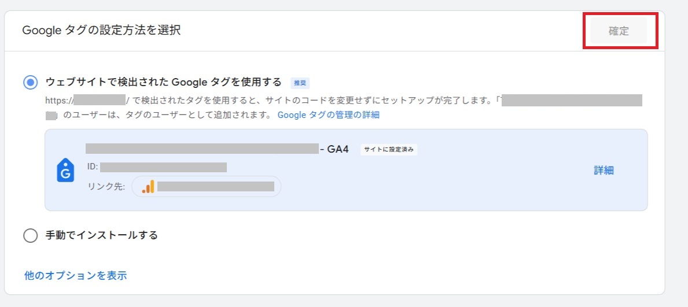Choose the 手動でインストールする radio button
Viewport: 688px width, 307px height.
(x=31, y=235)
